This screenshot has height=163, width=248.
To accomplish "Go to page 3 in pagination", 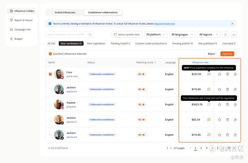I will pyautogui.click(x=207, y=148).
